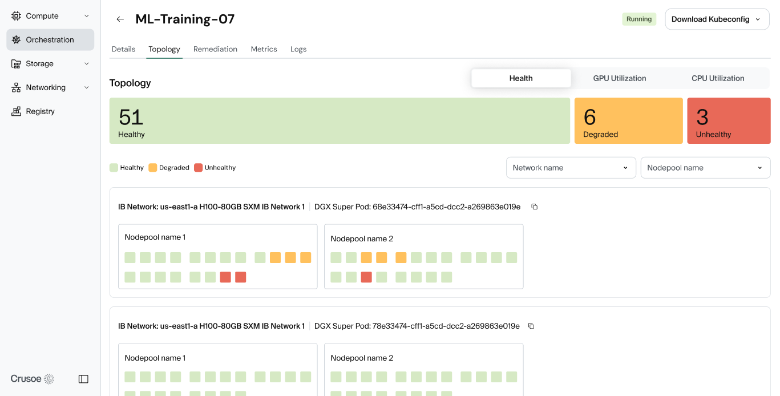Open the Download Kubeconfig dropdown arrow

(x=758, y=19)
